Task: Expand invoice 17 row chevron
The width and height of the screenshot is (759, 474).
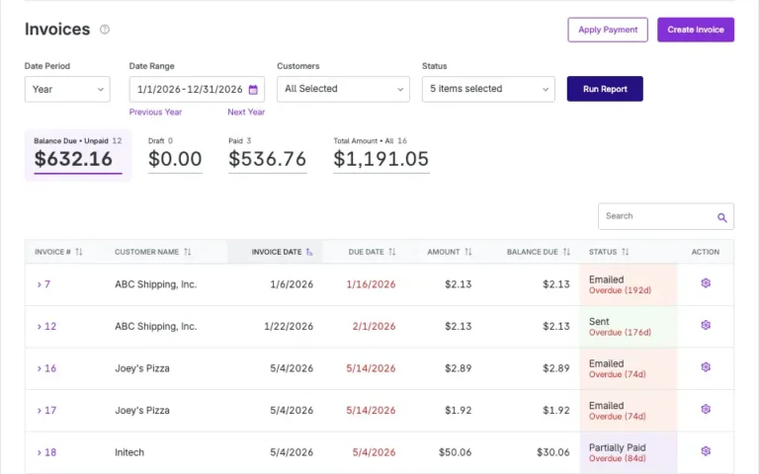Action: click(x=40, y=411)
